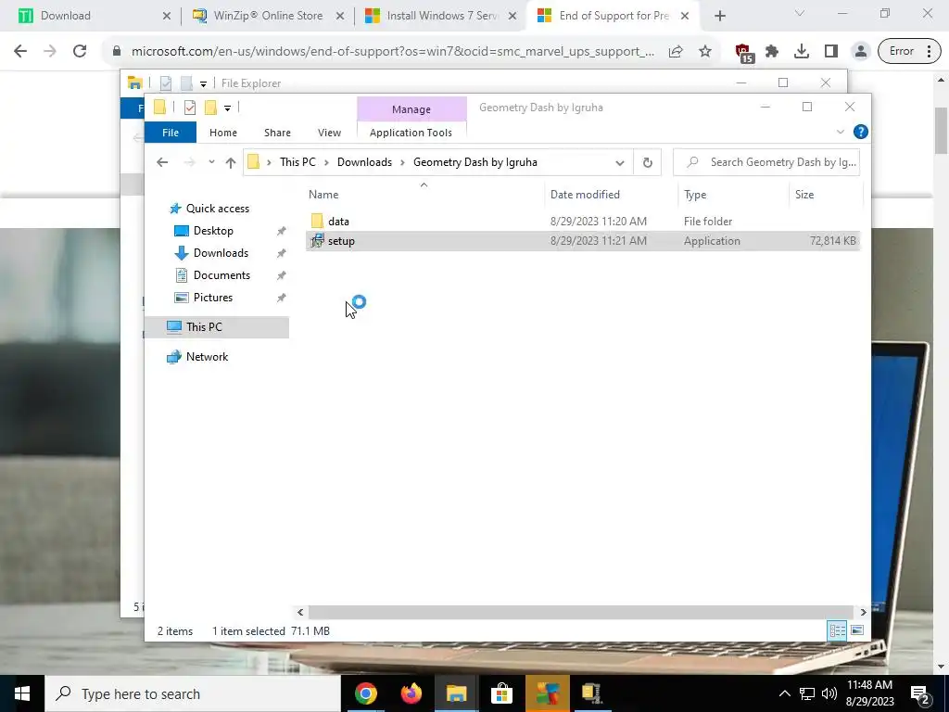949x712 pixels.
Task: Expand the address bar history dropdown
Action: click(619, 162)
